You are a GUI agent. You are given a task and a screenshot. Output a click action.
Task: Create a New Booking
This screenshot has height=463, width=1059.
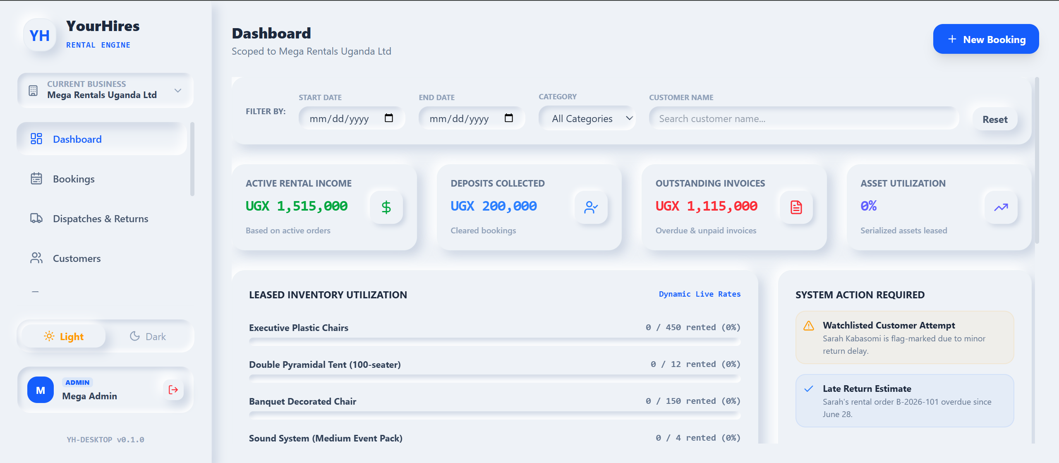[986, 39]
